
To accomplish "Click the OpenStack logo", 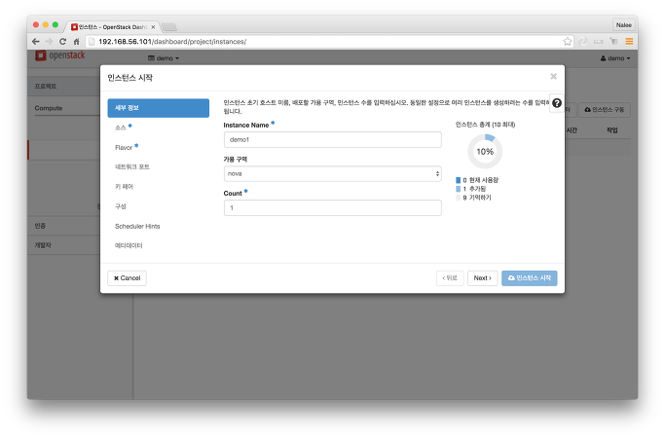I will [x=59, y=55].
